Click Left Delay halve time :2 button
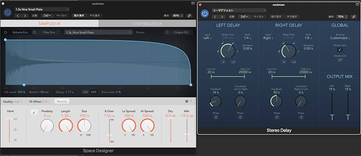Screen dimensions: 361x156 pos(223,62)
